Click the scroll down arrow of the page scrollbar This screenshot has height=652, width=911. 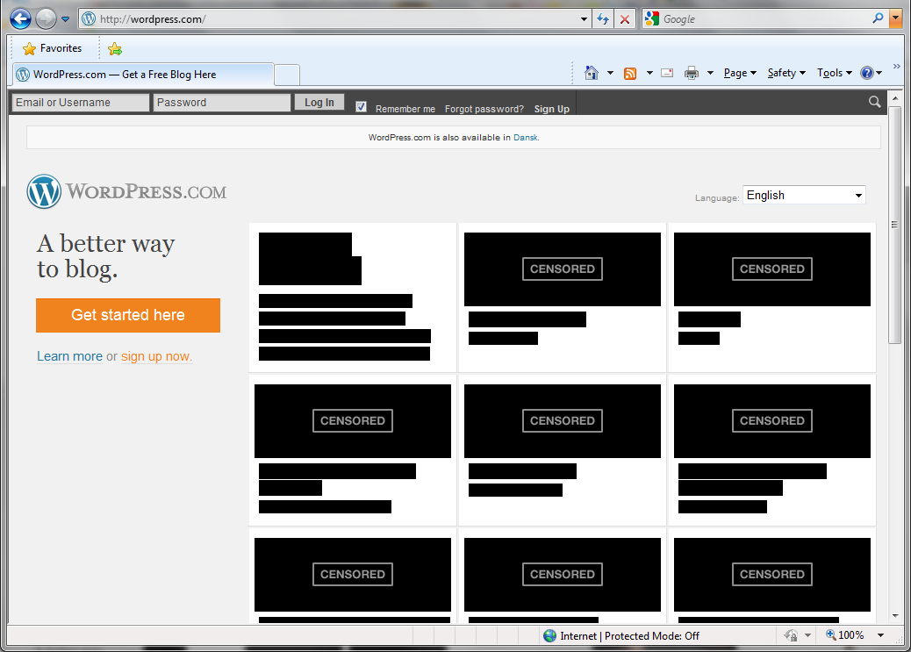(894, 615)
